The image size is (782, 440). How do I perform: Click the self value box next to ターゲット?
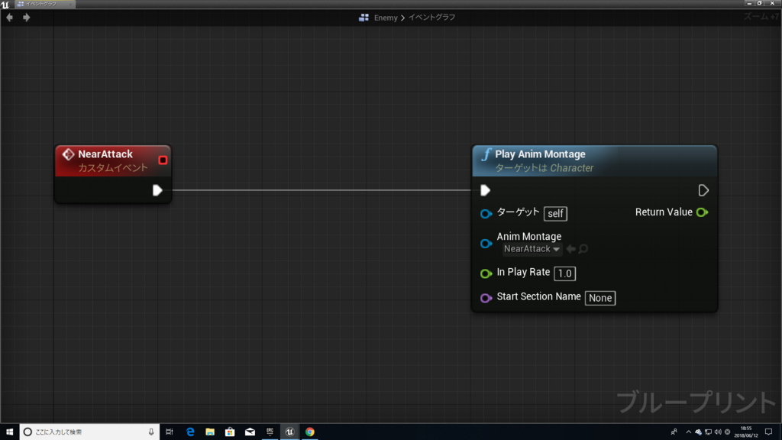(x=555, y=214)
